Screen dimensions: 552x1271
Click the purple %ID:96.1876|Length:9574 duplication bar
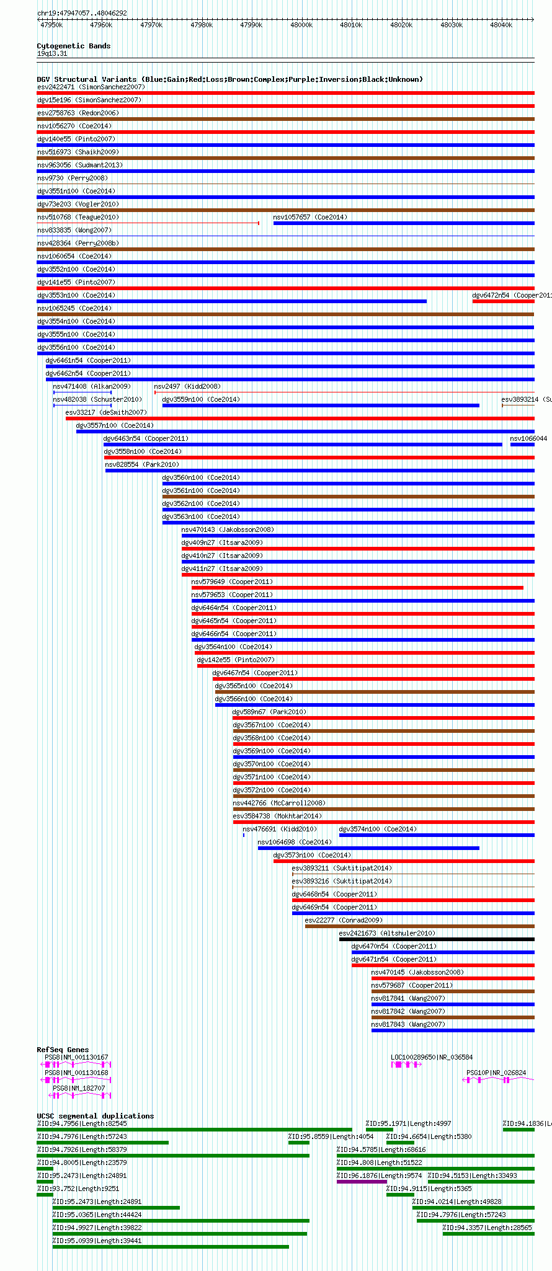[x=362, y=1182]
